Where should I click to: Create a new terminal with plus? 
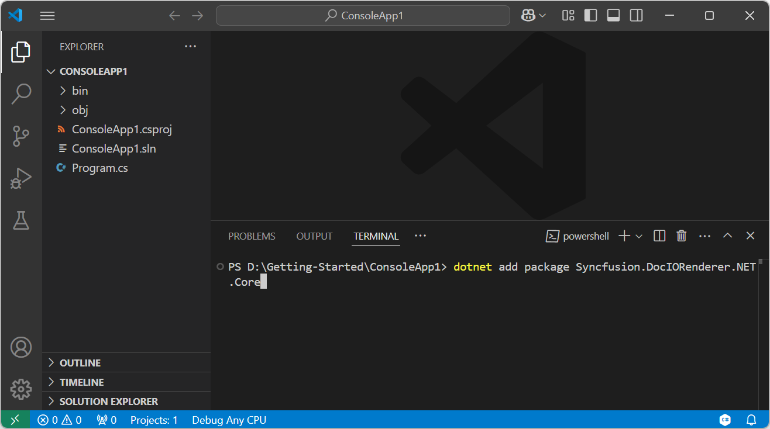tap(624, 236)
